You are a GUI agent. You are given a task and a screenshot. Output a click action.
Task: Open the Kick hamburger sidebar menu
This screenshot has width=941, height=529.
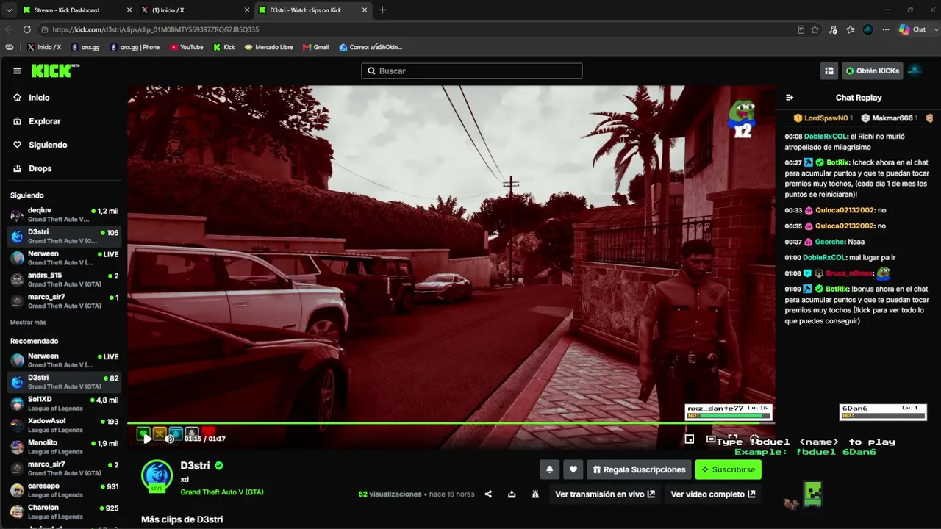[x=17, y=71]
